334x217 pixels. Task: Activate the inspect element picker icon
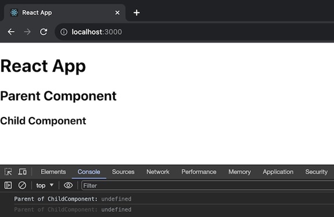coord(8,172)
